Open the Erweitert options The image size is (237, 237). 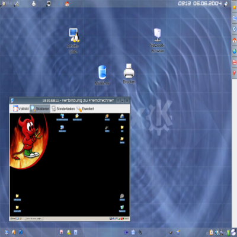(x=85, y=108)
